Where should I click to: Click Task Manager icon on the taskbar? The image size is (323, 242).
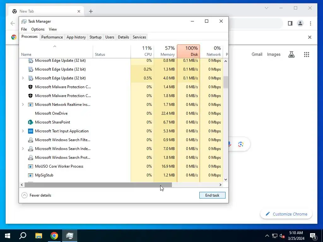click(70, 236)
